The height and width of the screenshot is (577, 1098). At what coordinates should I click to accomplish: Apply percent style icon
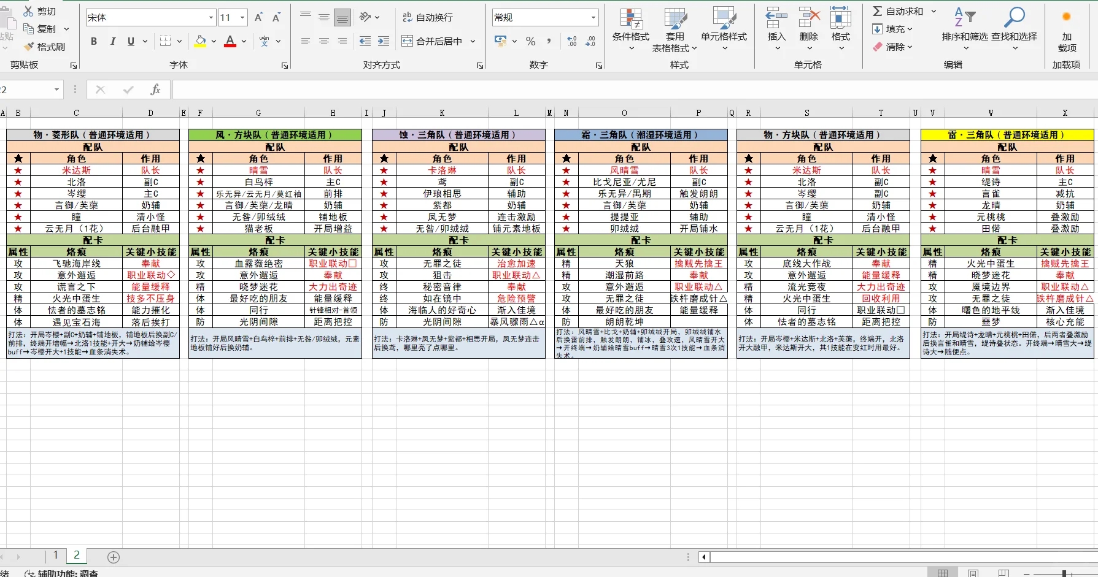click(x=531, y=41)
